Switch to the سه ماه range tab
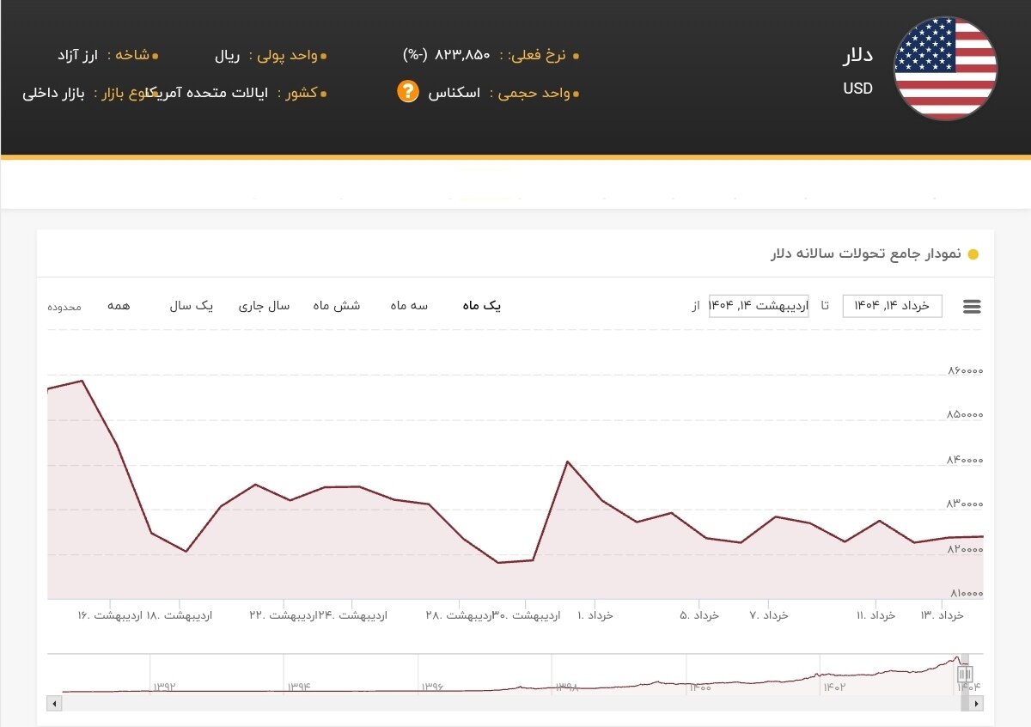Image resolution: width=1031 pixels, height=727 pixels. click(407, 305)
